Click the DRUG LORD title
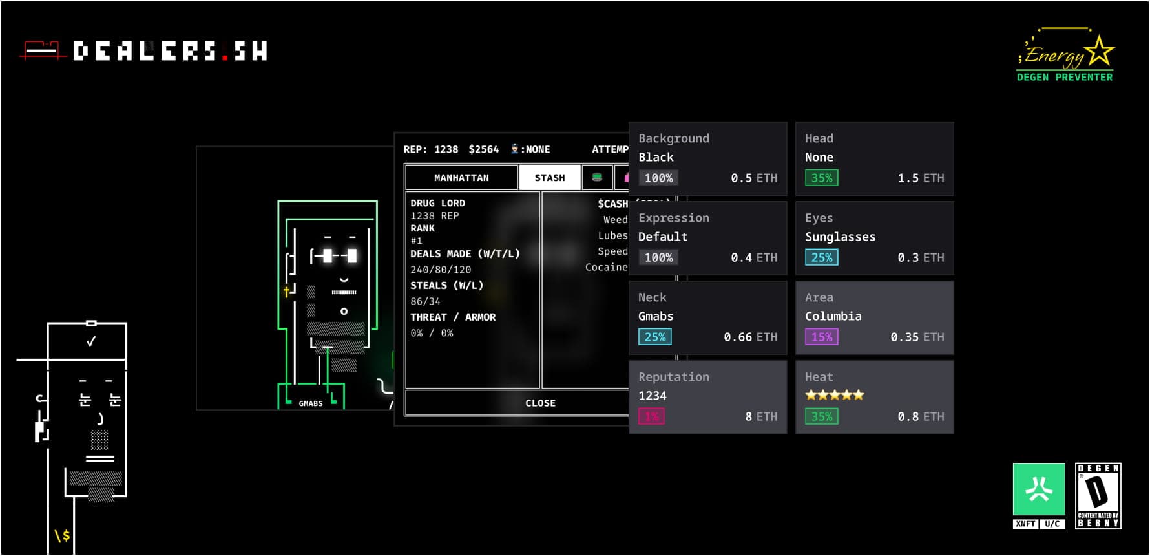 pyautogui.click(x=437, y=203)
